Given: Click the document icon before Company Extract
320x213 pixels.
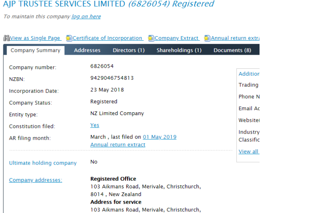Looking at the screenshot, I should [x=151, y=38].
